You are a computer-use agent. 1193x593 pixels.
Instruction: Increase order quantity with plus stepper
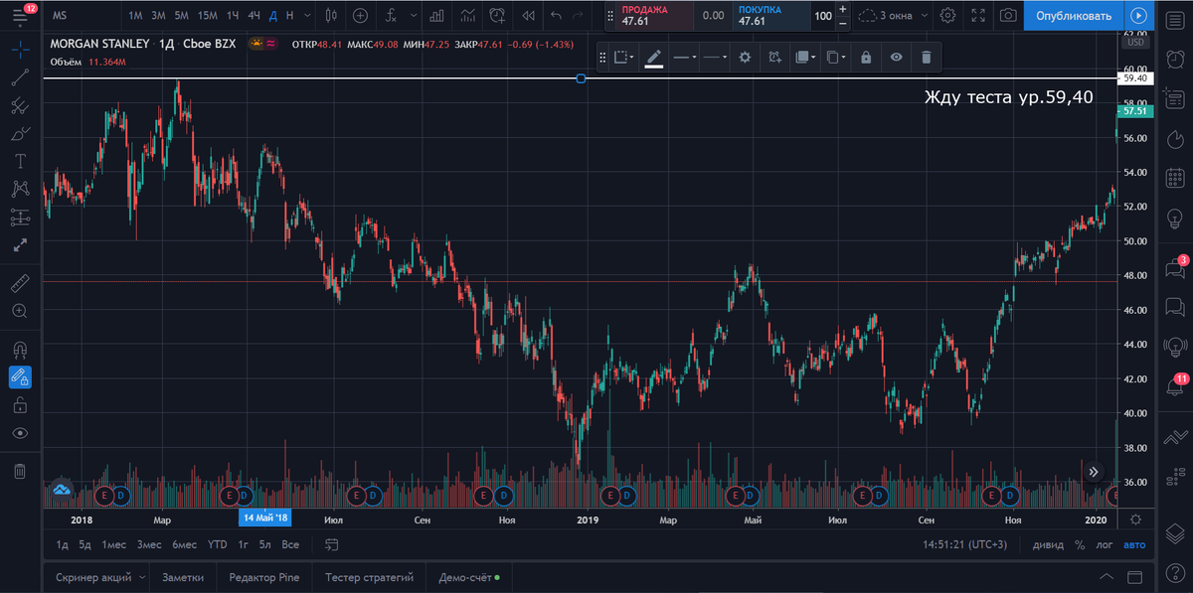[843, 10]
